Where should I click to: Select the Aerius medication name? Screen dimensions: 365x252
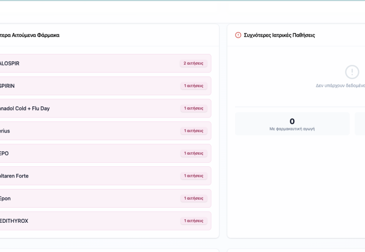pos(5,131)
